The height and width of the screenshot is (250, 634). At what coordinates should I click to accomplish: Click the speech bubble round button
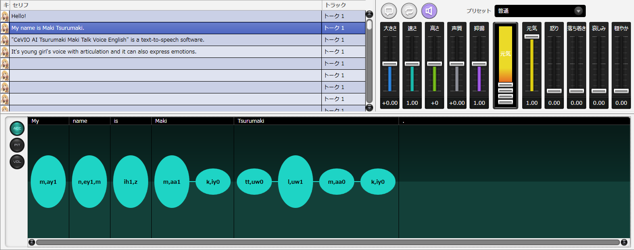389,11
